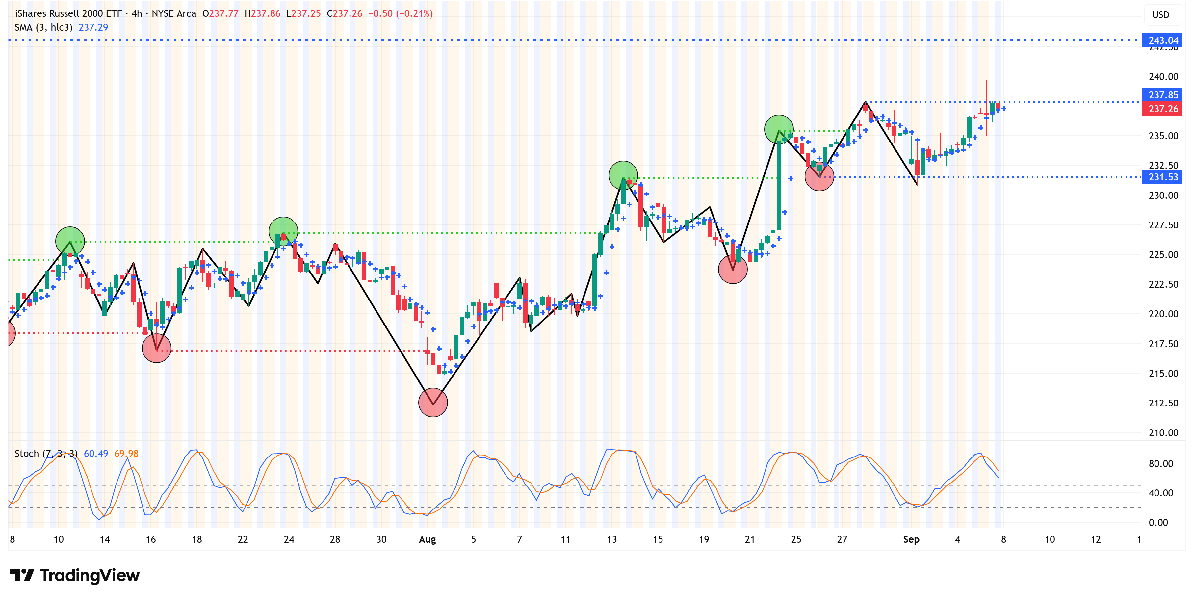
Task: Click the red circle at the July 16 low
Action: point(157,348)
